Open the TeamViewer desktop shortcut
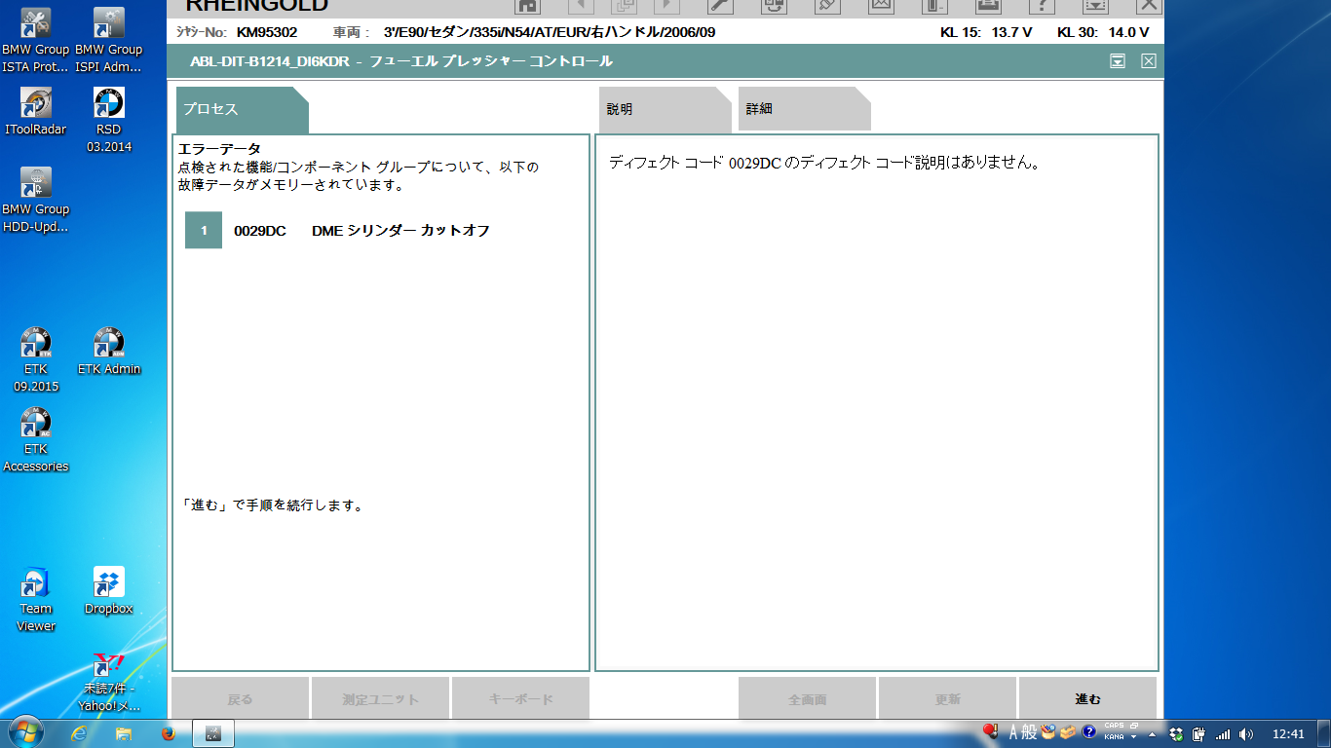Image resolution: width=1331 pixels, height=748 pixels. click(36, 600)
